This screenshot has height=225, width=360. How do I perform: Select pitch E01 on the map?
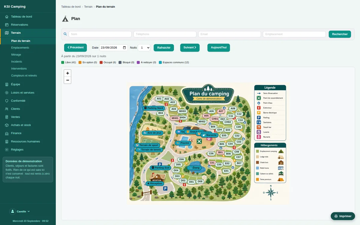pyautogui.click(x=226, y=171)
